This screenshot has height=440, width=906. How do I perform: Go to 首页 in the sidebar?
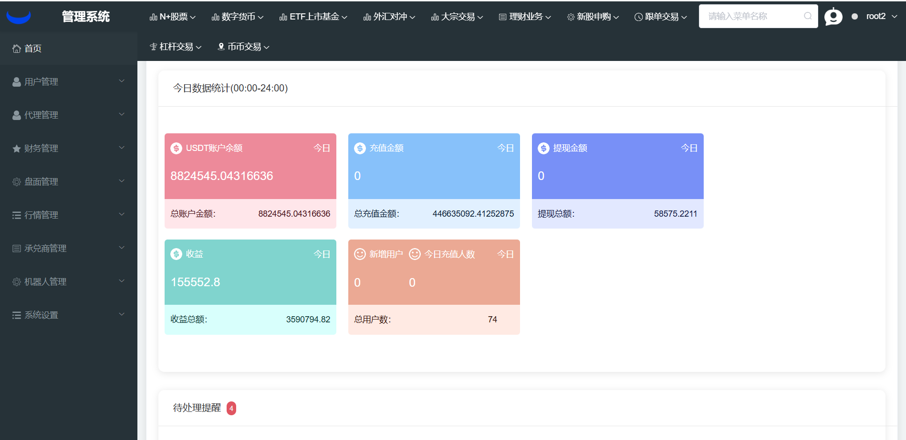32,49
